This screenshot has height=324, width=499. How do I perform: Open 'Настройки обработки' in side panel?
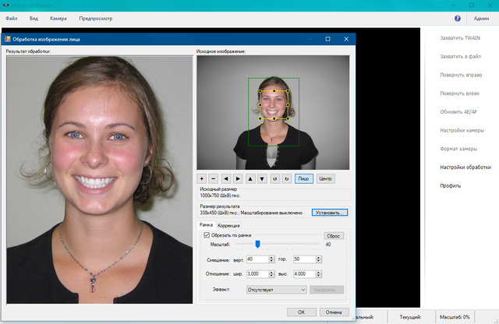coord(465,167)
